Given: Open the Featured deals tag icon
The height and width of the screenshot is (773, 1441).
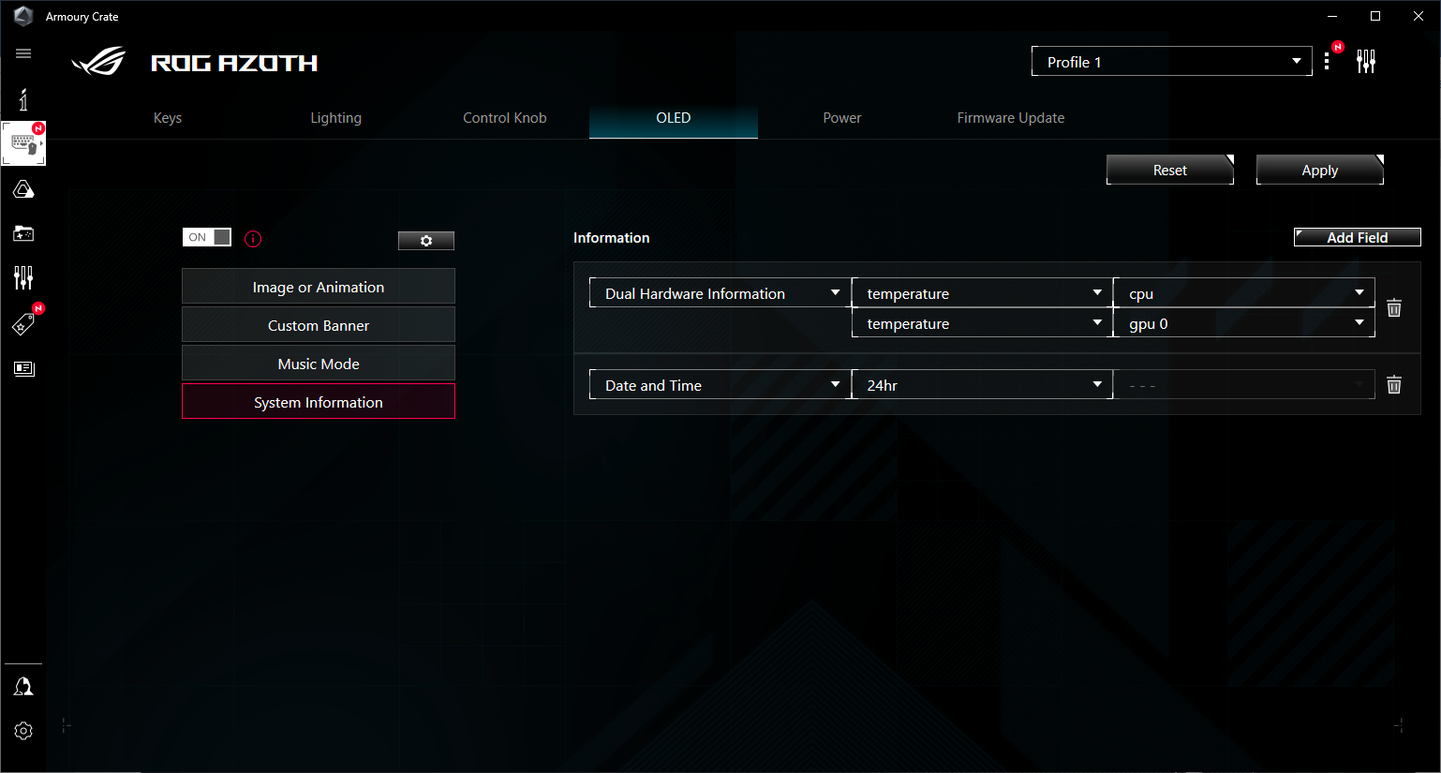Looking at the screenshot, I should (23, 323).
